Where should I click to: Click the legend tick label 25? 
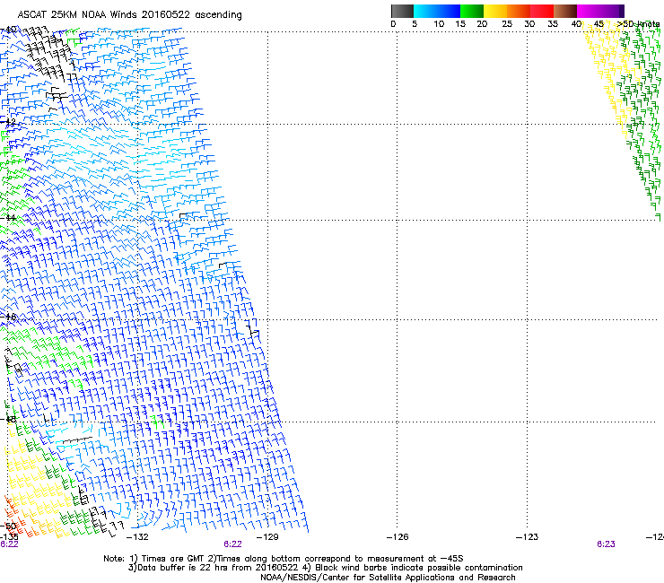click(507, 24)
